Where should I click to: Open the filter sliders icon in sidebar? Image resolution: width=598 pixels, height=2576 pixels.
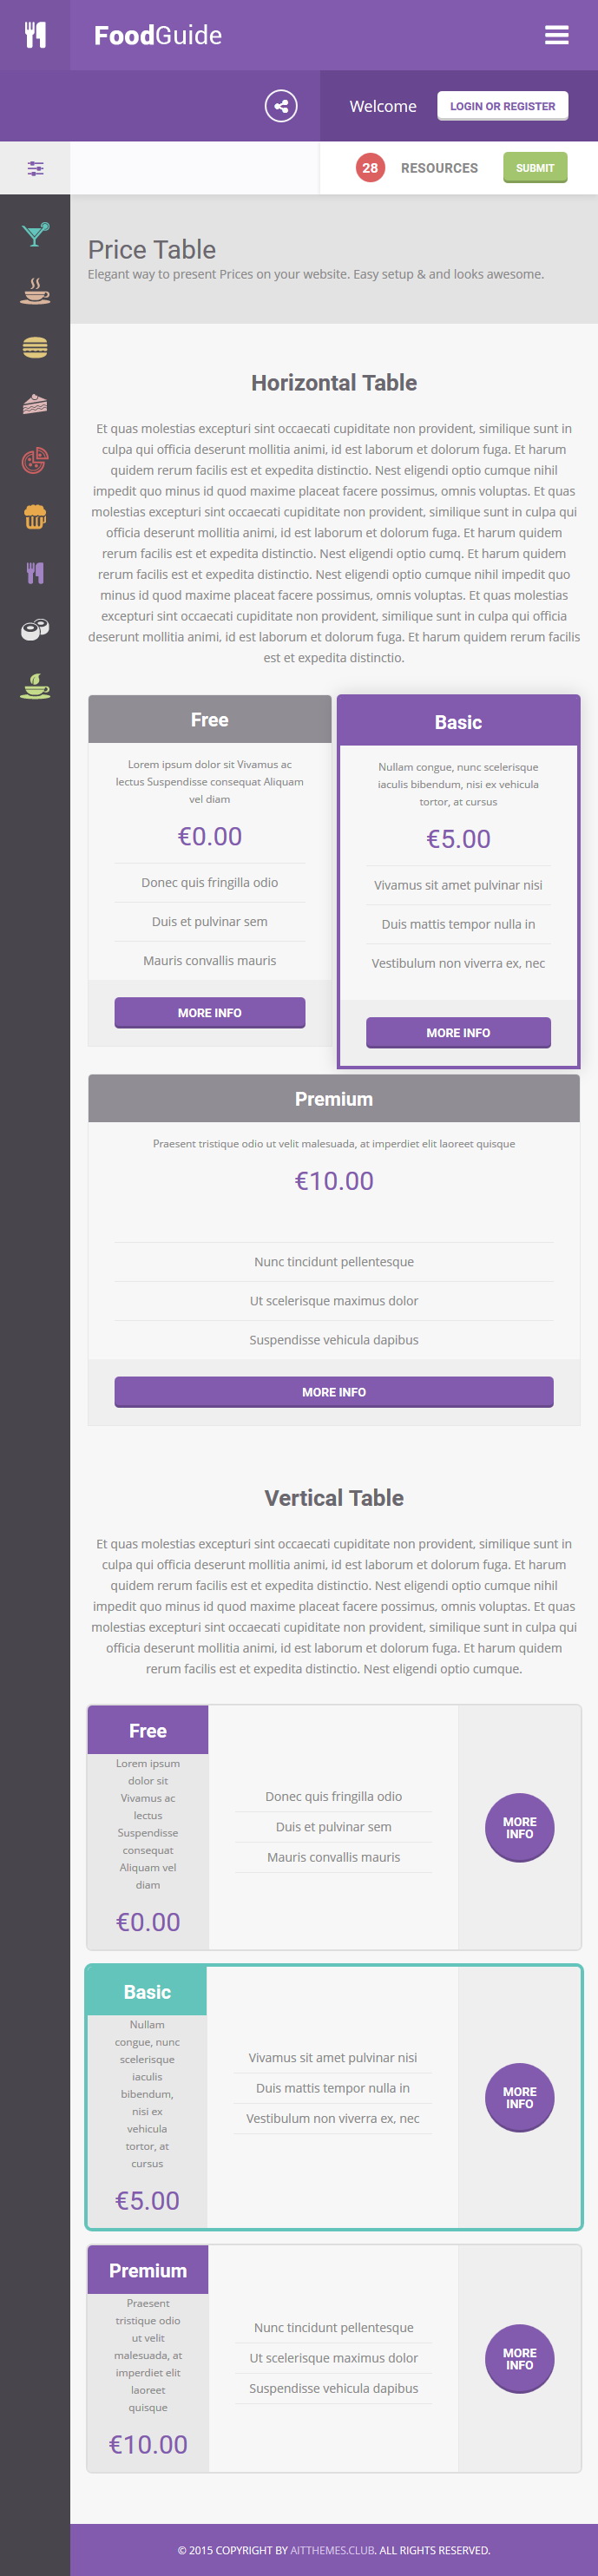tap(35, 168)
